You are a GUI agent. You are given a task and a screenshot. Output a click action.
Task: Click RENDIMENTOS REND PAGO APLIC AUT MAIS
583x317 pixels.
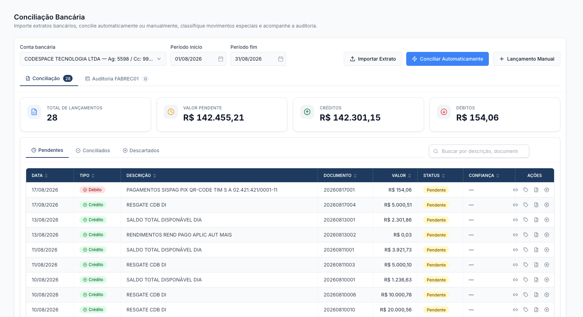pos(179,235)
